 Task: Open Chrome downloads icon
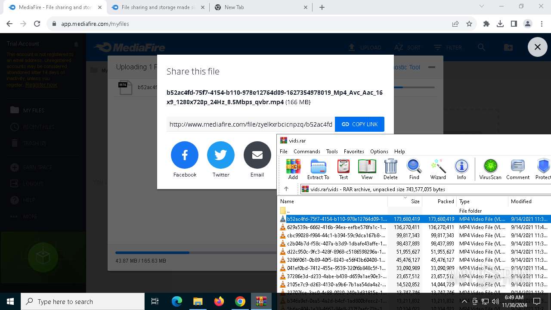click(500, 24)
